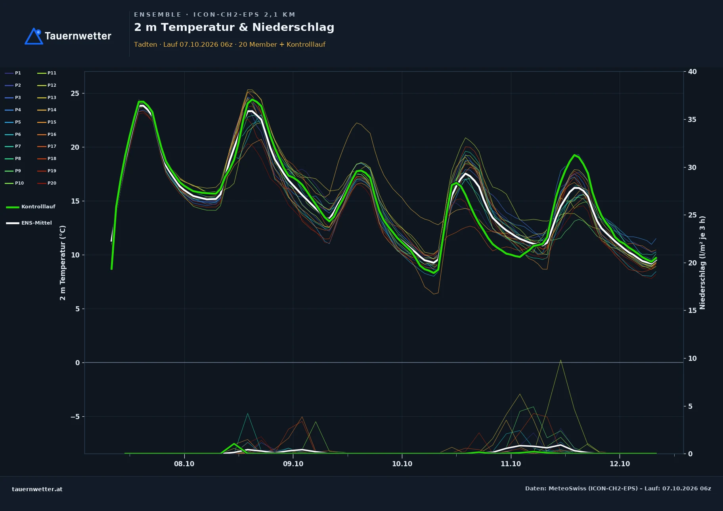Click the MeteoSwiss data source footer text
723x511 pixels.
(618, 488)
